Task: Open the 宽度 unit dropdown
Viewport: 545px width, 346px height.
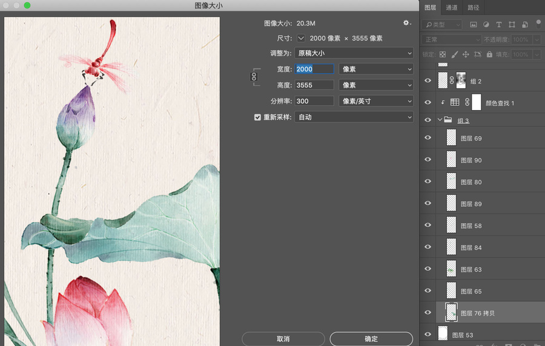Action: point(376,69)
